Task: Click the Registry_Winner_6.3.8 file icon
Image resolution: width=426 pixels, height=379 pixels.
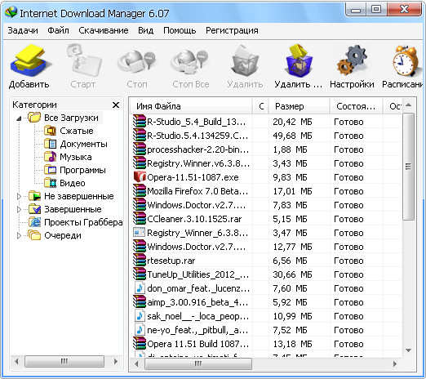Action: pyautogui.click(x=140, y=233)
